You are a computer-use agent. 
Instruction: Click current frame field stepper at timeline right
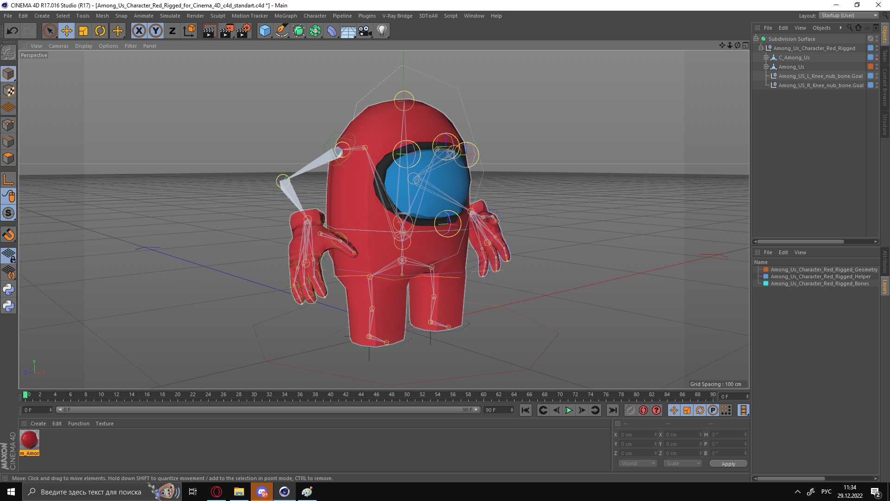tap(747, 397)
